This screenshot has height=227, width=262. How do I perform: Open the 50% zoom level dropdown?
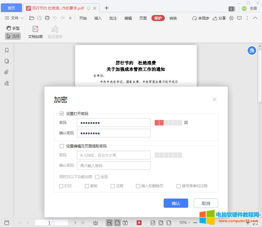click(184, 222)
